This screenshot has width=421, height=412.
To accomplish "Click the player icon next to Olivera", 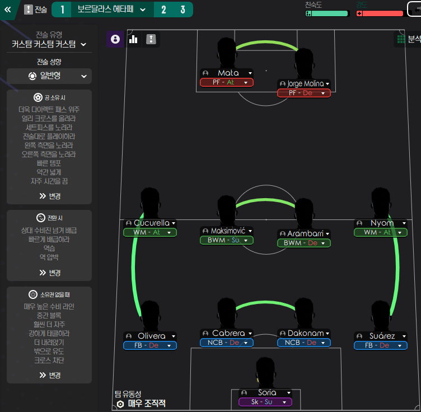I will click(129, 336).
